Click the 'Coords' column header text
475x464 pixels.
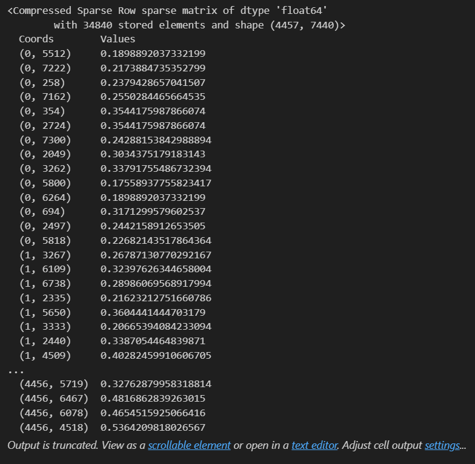click(36, 39)
